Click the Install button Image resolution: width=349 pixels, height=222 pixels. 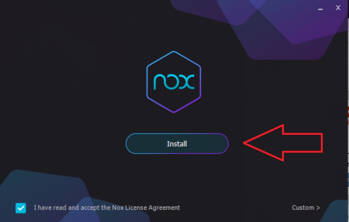(177, 144)
